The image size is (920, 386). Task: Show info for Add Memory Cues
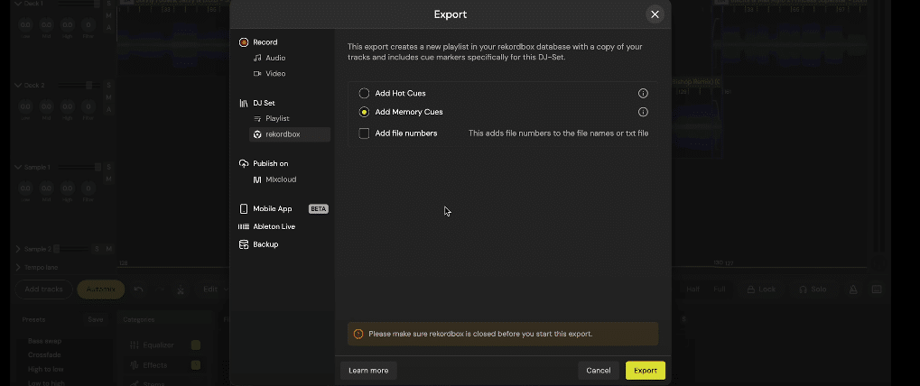click(x=643, y=113)
